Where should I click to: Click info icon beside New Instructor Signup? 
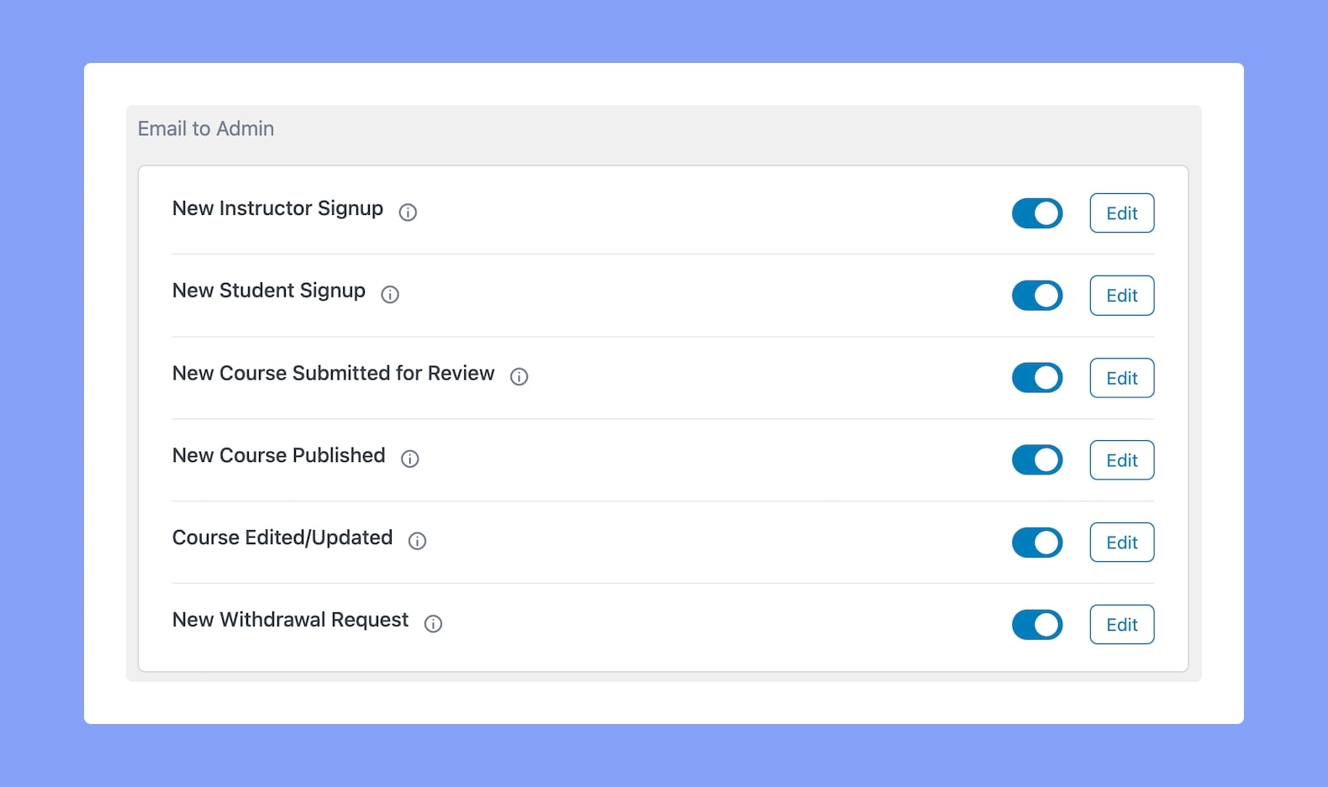[408, 212]
